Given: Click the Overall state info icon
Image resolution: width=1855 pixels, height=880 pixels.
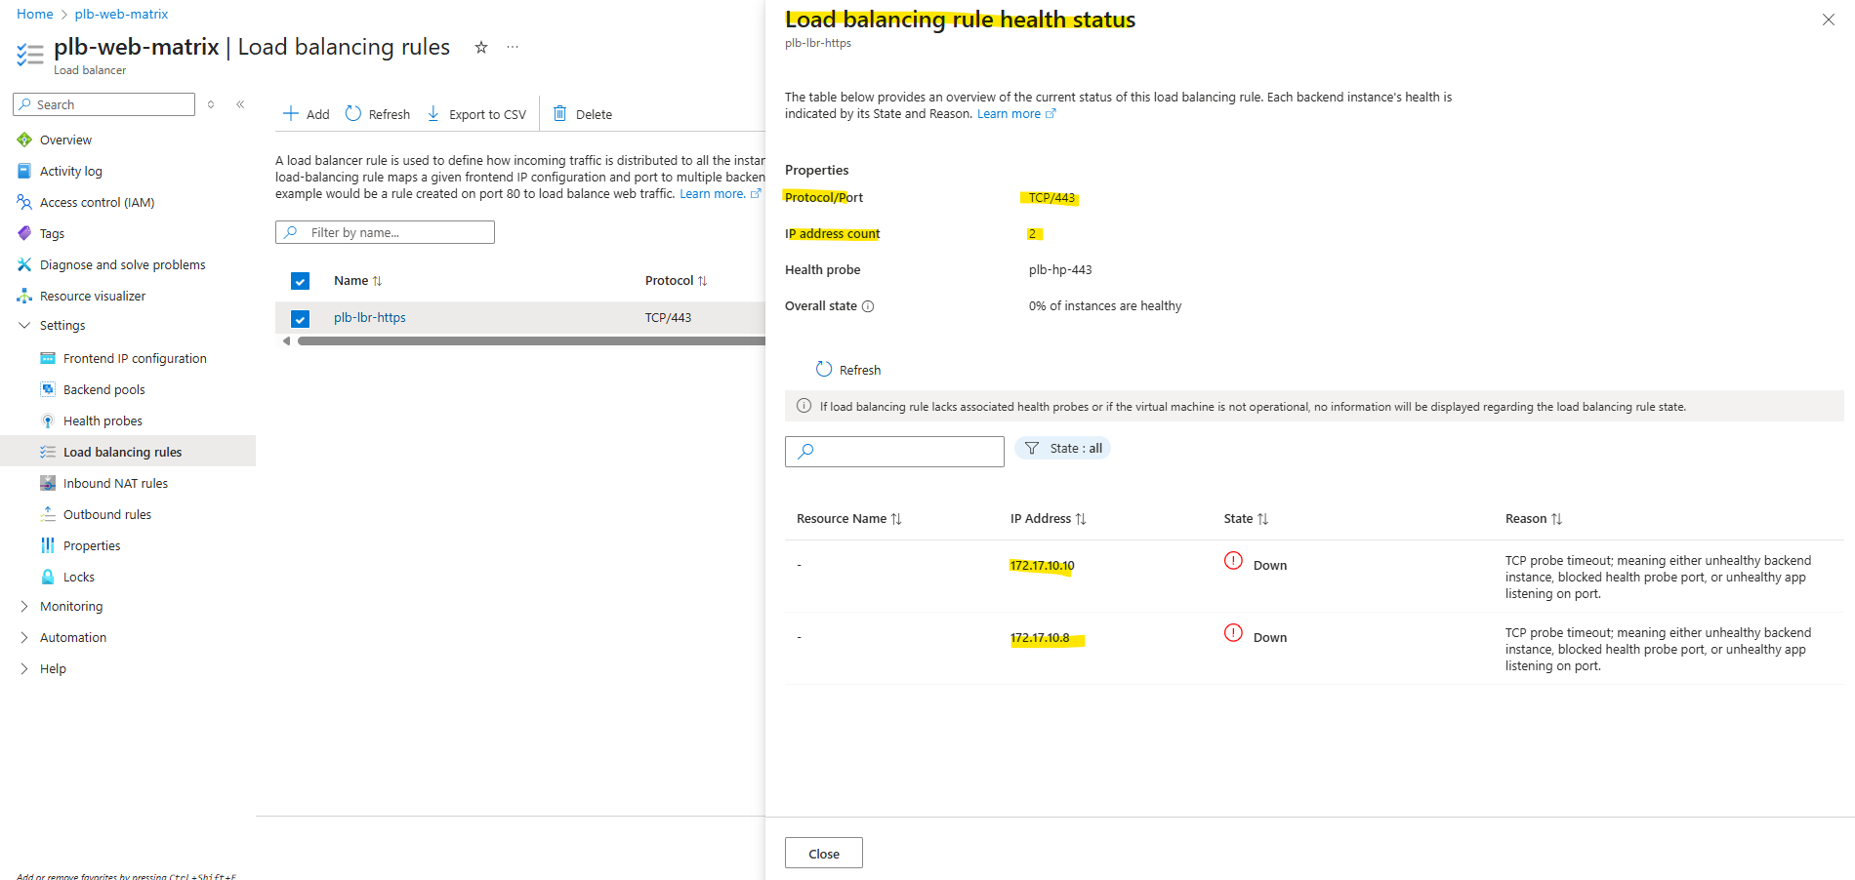Looking at the screenshot, I should [x=868, y=306].
